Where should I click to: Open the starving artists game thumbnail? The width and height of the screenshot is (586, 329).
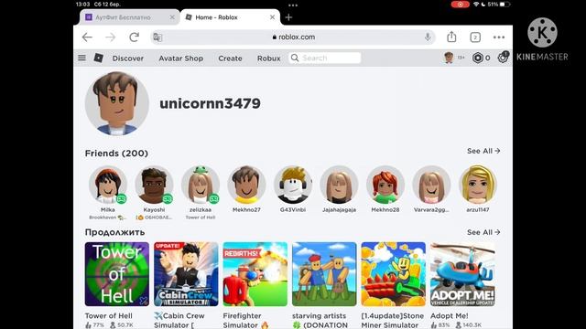pos(324,274)
